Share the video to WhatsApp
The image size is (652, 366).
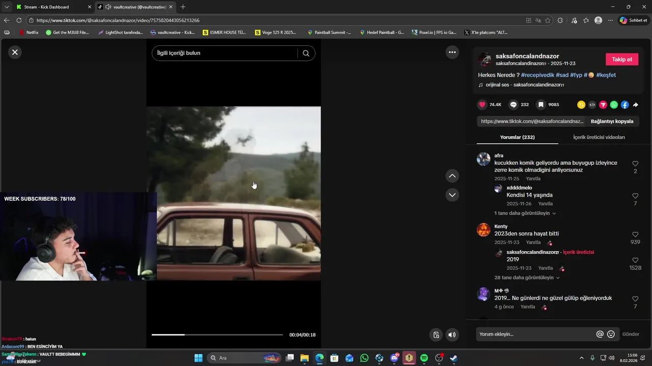[614, 105]
